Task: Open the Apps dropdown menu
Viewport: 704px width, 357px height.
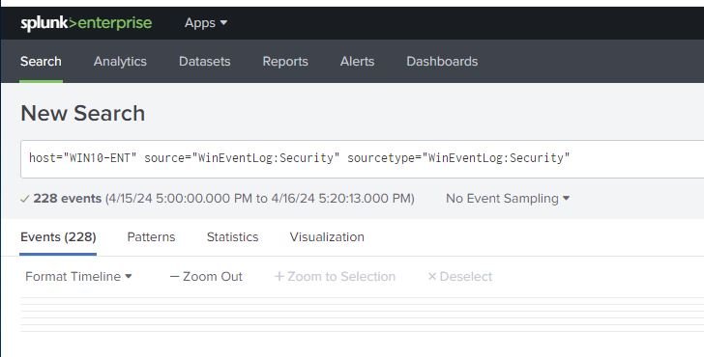Action: click(x=206, y=23)
